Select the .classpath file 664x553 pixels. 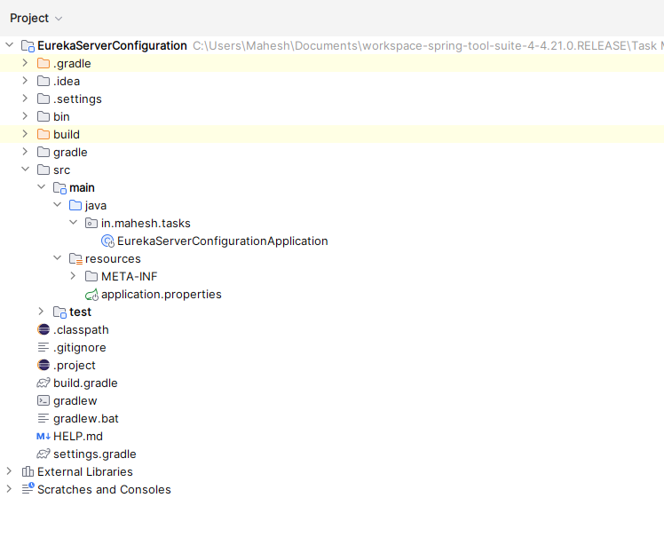point(81,330)
